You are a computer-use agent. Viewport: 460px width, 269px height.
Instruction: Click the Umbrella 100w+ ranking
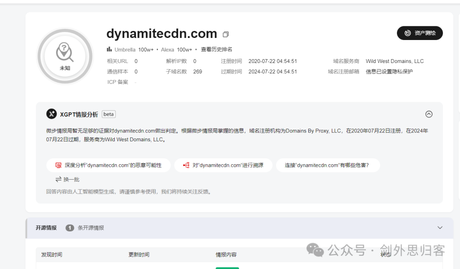tap(134, 49)
